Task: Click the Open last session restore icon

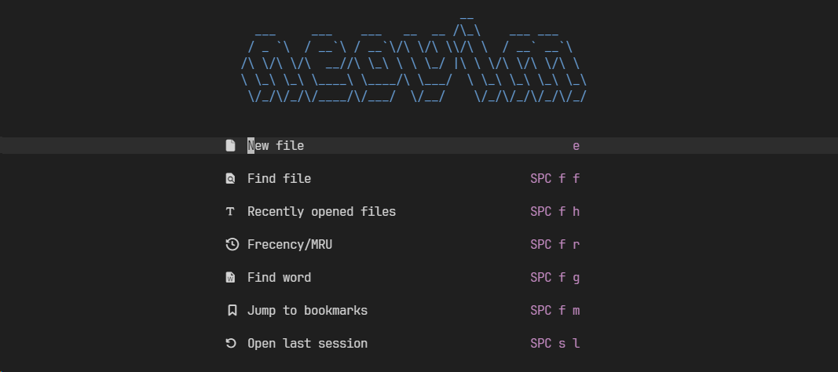Action: coord(231,344)
